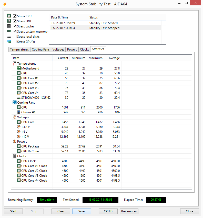Click the thermometer icon of Temperatures group
The width and height of the screenshot is (203, 218).
[14, 64]
